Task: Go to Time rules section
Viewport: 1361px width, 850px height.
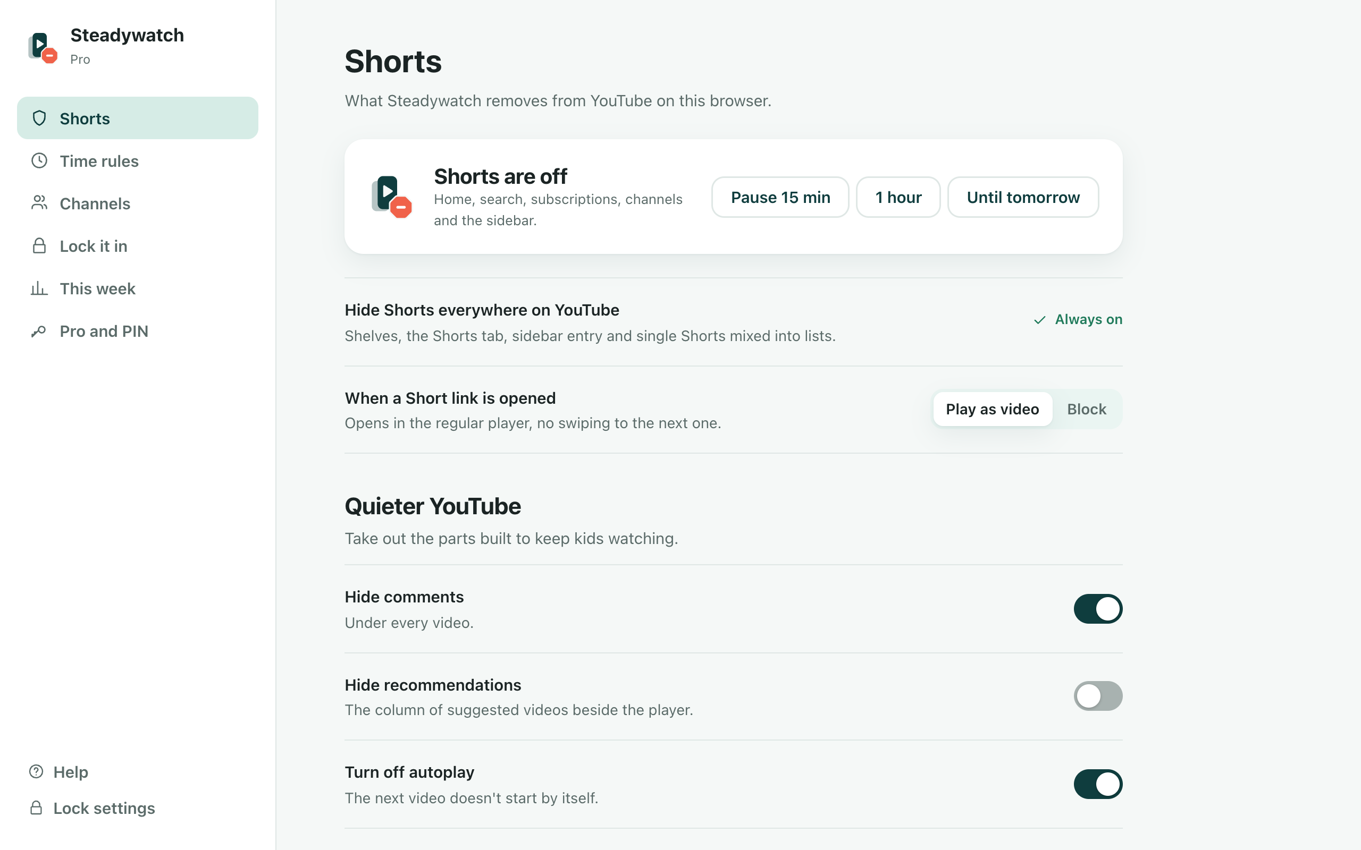Action: tap(138, 161)
